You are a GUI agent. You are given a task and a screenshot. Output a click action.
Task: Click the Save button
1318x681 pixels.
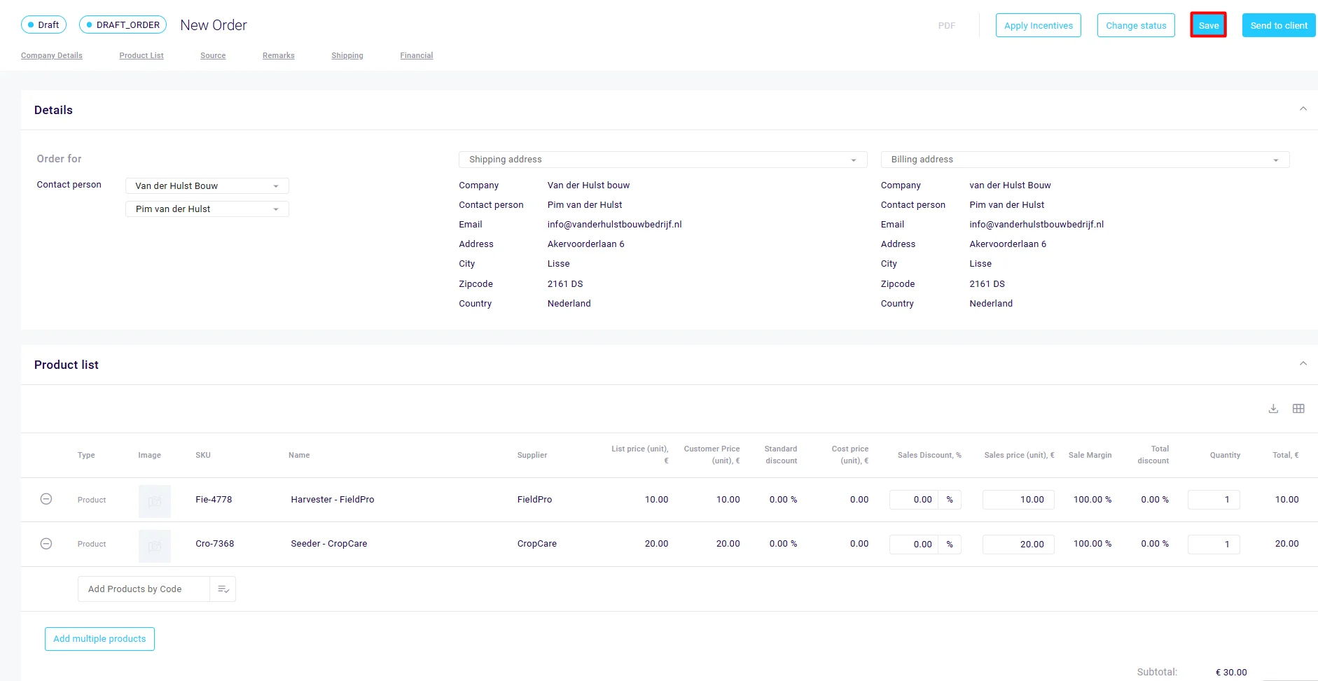[1209, 25]
